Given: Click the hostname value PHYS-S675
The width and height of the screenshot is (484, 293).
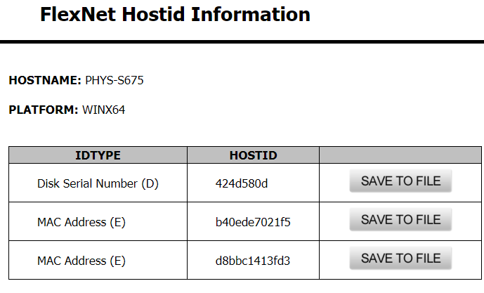Looking at the screenshot, I should tap(115, 80).
